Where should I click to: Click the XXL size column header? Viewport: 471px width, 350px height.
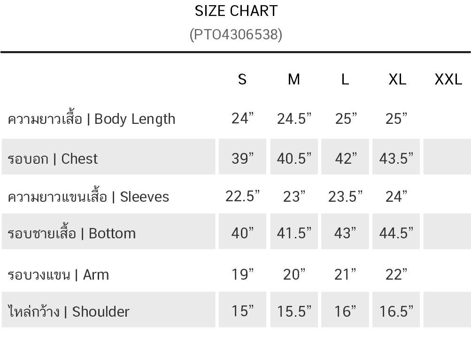click(x=448, y=79)
